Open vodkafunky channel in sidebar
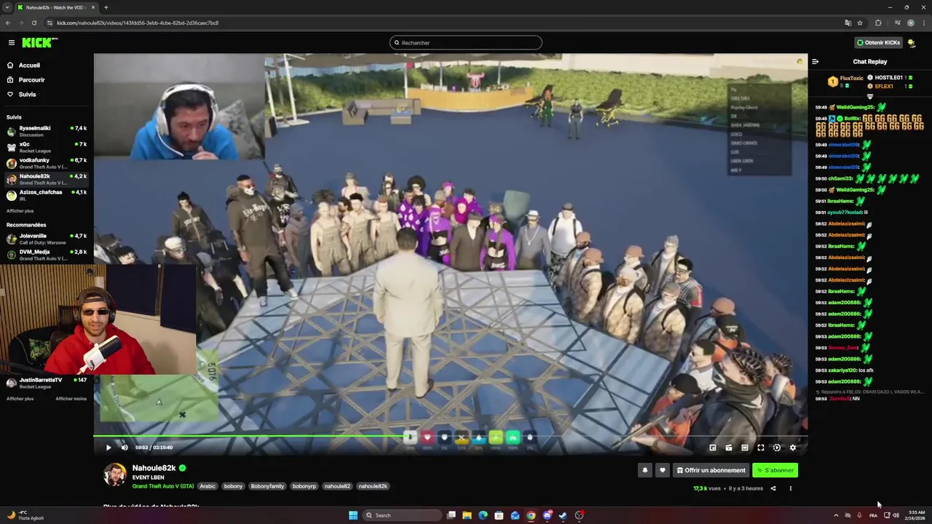Viewport: 932px width, 524px height. (x=47, y=163)
